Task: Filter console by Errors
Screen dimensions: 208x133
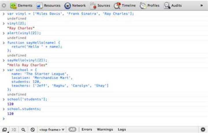Action: point(87,130)
